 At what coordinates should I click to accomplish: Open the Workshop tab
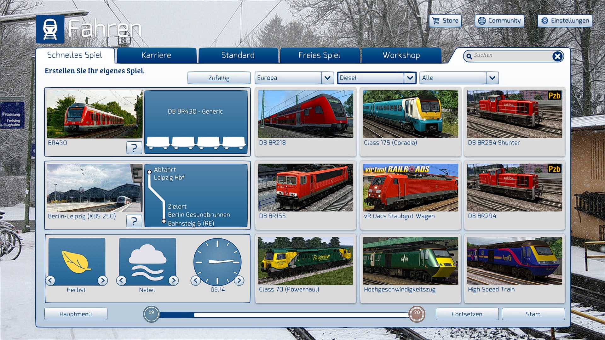tap(401, 55)
